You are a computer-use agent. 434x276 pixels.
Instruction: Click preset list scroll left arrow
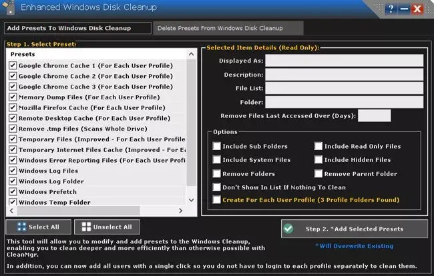(11, 211)
